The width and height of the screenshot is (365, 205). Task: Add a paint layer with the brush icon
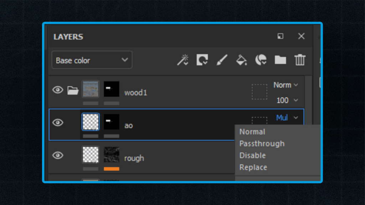click(222, 60)
